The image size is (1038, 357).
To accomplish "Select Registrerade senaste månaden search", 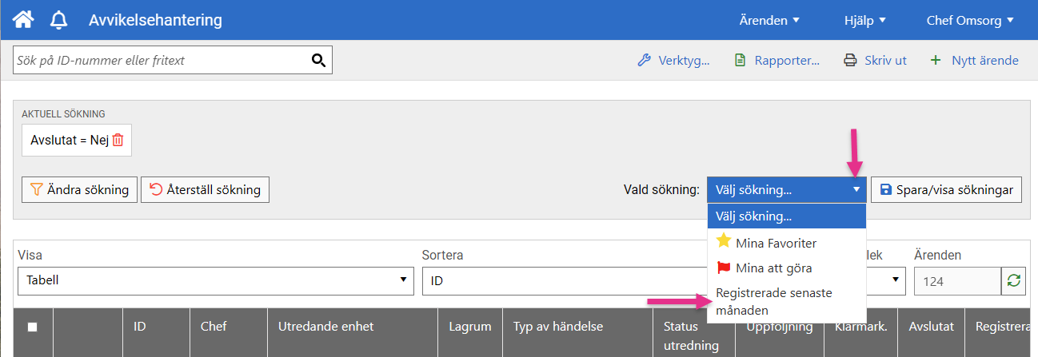I will (x=786, y=302).
